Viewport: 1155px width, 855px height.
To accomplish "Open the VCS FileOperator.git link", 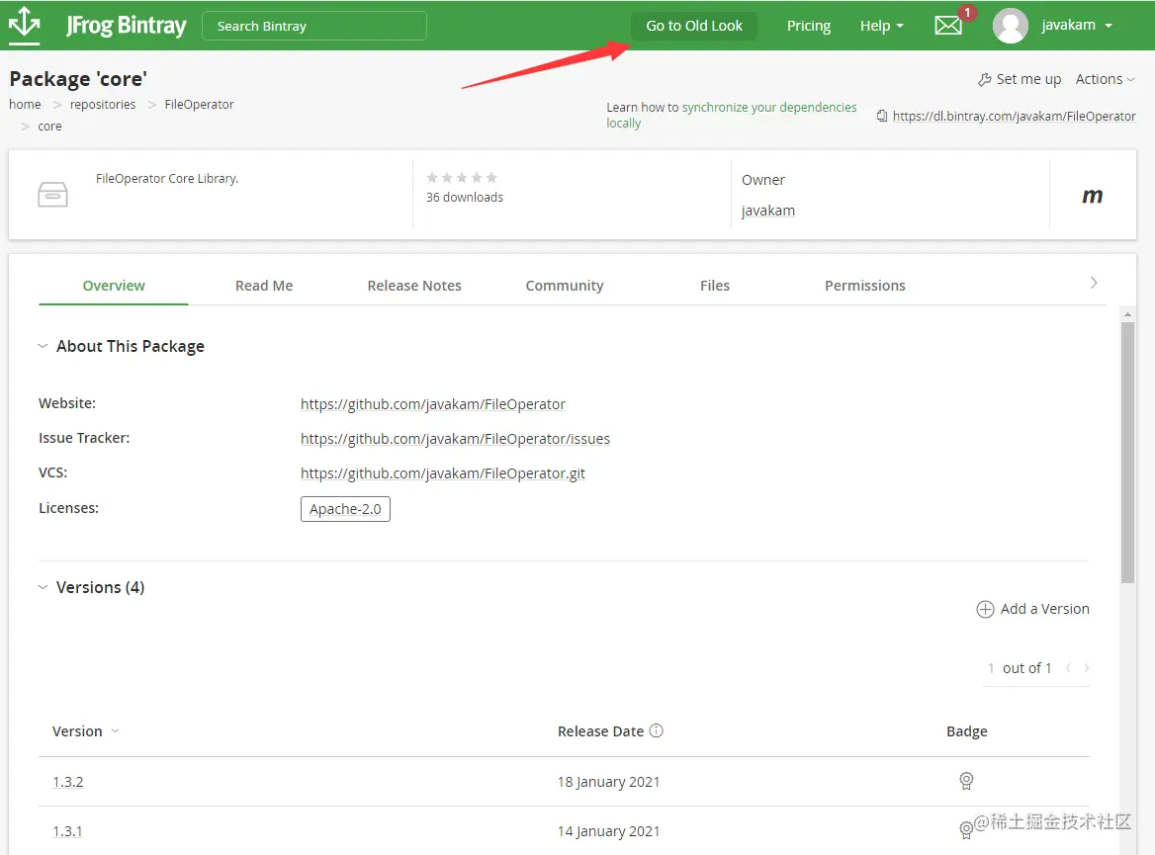I will click(443, 472).
